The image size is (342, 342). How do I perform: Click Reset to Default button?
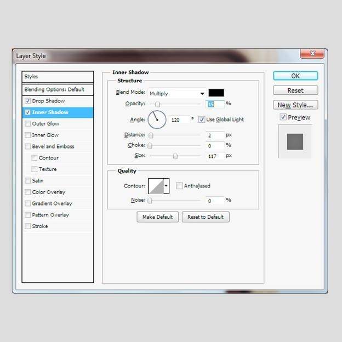pos(206,216)
